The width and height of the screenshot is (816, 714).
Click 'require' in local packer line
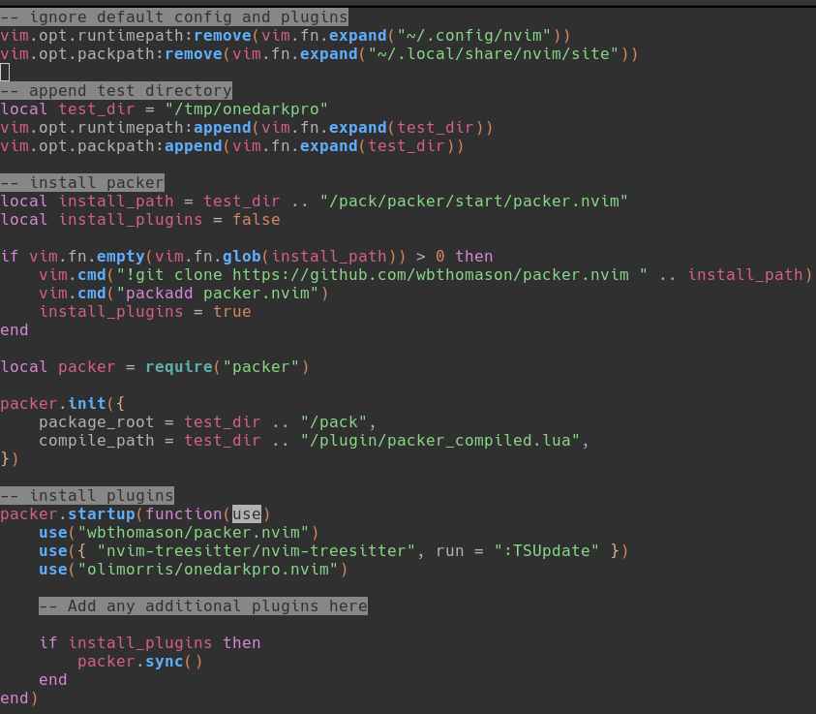tap(179, 366)
